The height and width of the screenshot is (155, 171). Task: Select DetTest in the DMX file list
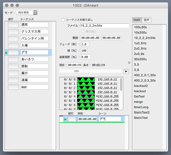point(139,97)
